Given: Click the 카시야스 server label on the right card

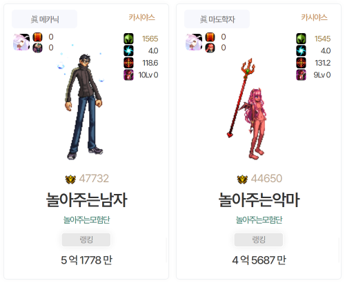Looking at the screenshot, I should coord(314,17).
